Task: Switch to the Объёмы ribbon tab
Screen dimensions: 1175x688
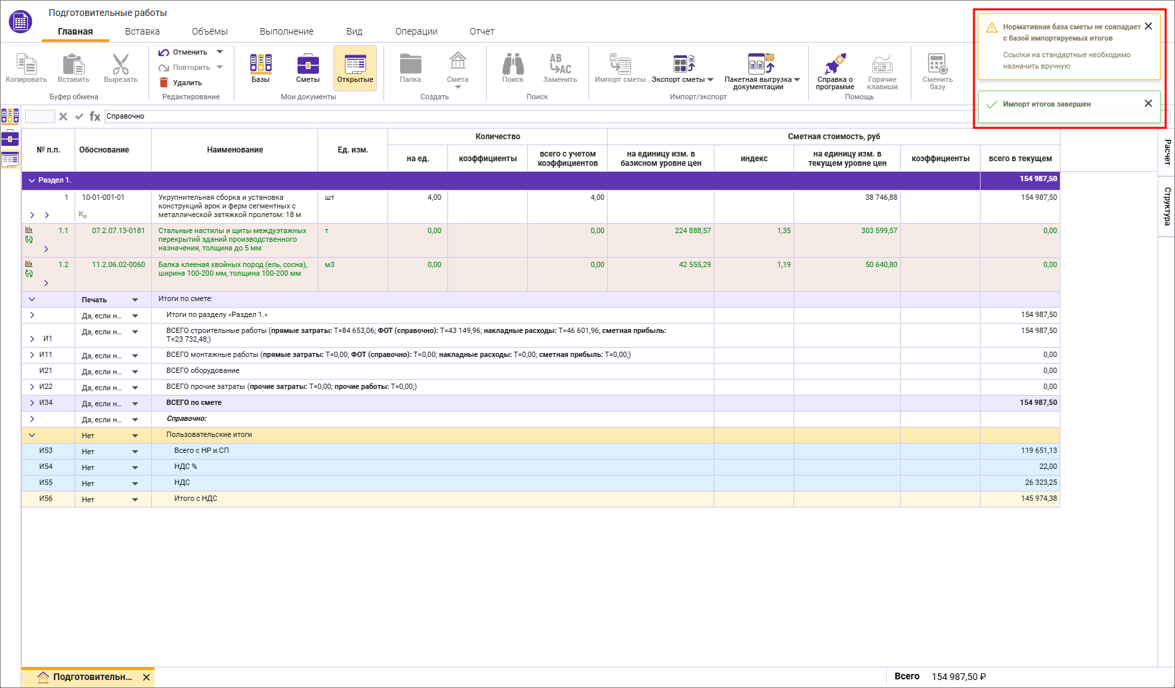Action: [x=210, y=31]
